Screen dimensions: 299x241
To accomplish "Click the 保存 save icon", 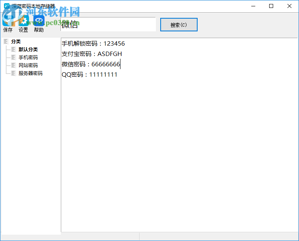I will [8, 21].
